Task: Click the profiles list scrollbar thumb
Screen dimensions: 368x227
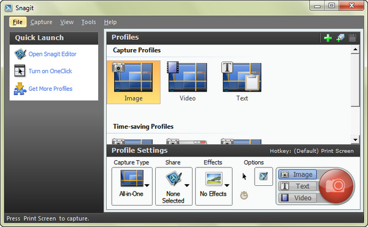Action: (355, 80)
